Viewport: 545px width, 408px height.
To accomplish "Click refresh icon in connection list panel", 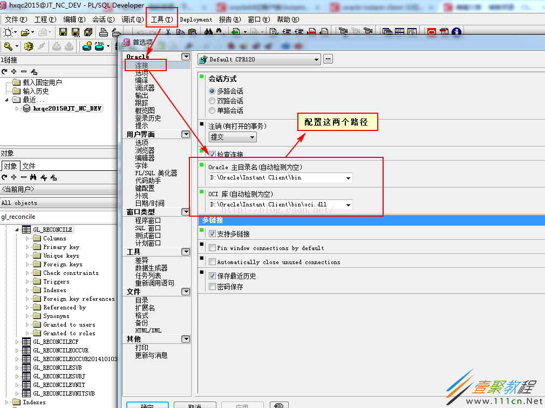I will [4, 72].
